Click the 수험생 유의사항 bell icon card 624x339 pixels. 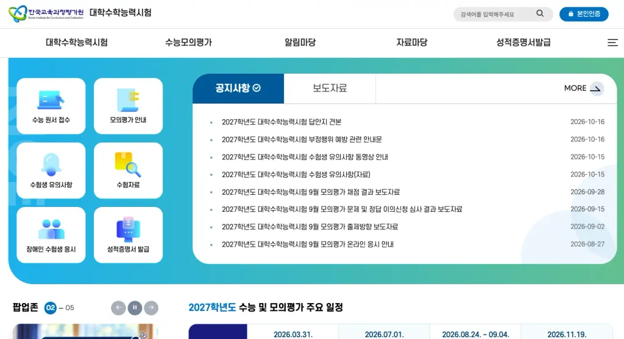(51, 170)
